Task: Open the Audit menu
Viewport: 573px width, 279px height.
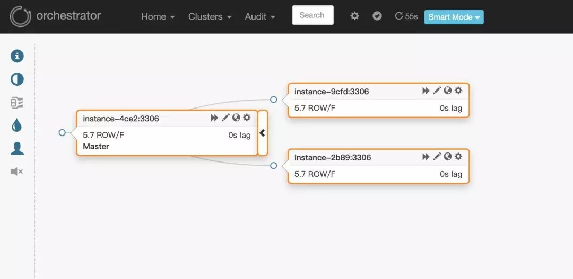Action: click(260, 17)
